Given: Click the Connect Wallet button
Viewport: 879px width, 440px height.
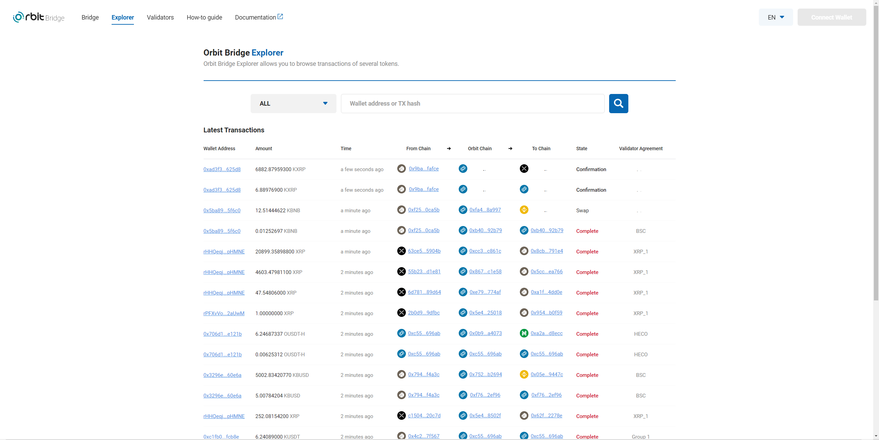Looking at the screenshot, I should pos(832,17).
